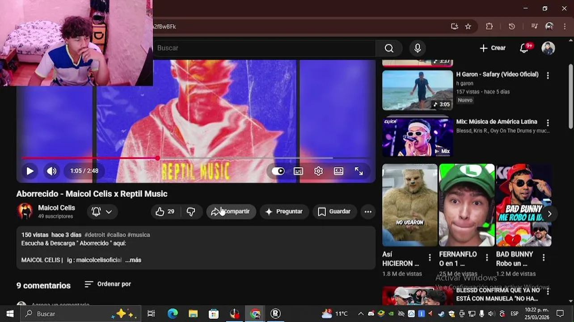This screenshot has height=322, width=574.
Task: Open the Chrome profile avatar
Action: point(549,26)
